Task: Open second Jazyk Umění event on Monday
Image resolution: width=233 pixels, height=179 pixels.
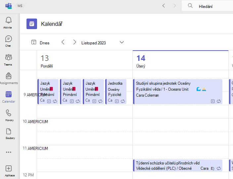Action: pyautogui.click(x=70, y=92)
